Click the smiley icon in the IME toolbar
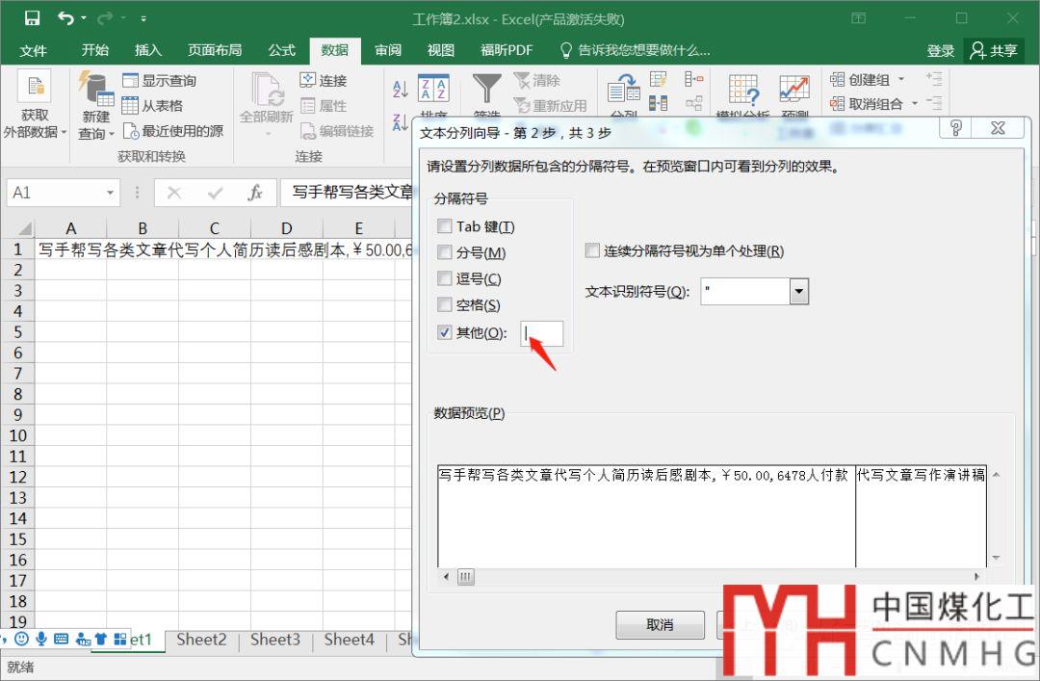Image resolution: width=1040 pixels, height=681 pixels. 22,639
